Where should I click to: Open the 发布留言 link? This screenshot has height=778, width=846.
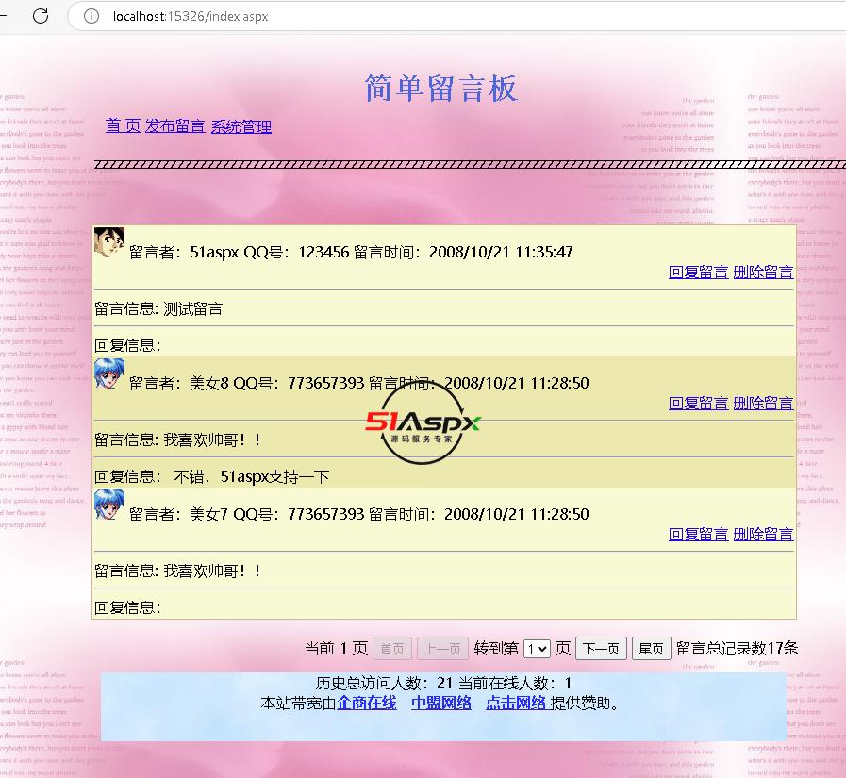click(174, 126)
